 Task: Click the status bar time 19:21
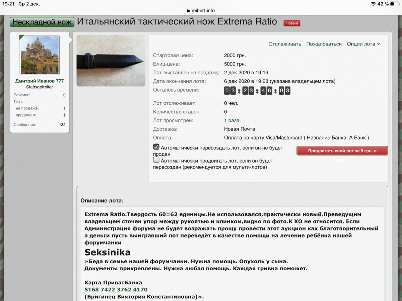(9, 4)
